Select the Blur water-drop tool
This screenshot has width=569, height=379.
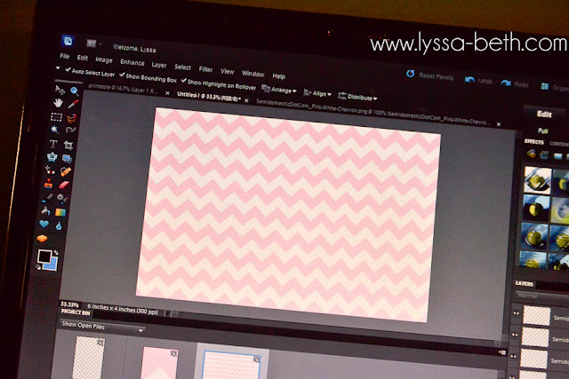pos(59,226)
